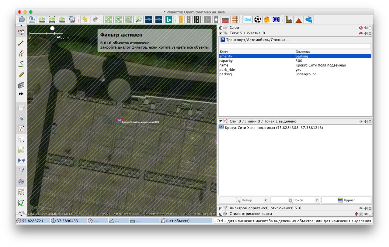Click the P+R parking node on the map
This screenshot has height=247, width=389.
(119, 121)
